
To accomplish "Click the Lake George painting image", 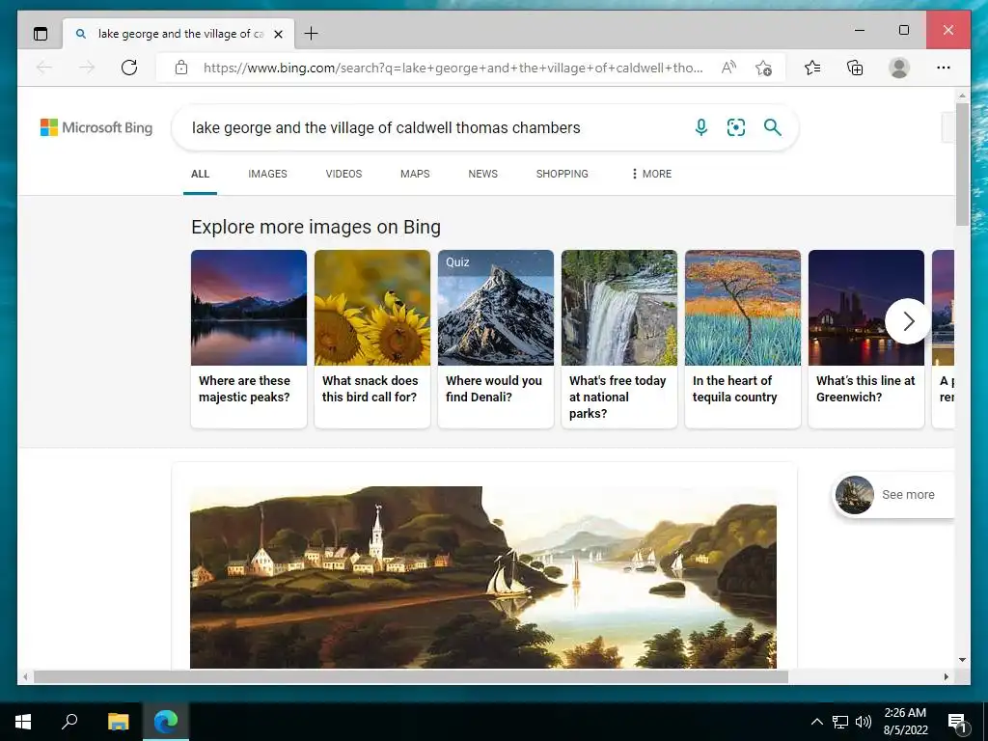I will [x=483, y=577].
